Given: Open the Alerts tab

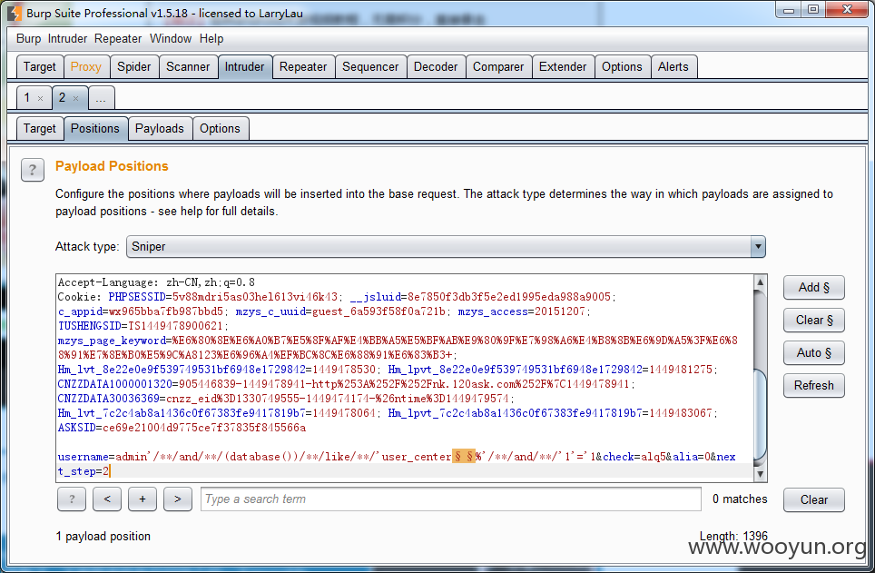Looking at the screenshot, I should [x=673, y=67].
